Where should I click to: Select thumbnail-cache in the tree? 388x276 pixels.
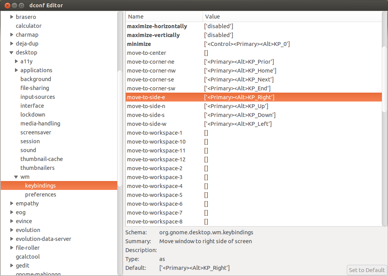tap(42, 159)
